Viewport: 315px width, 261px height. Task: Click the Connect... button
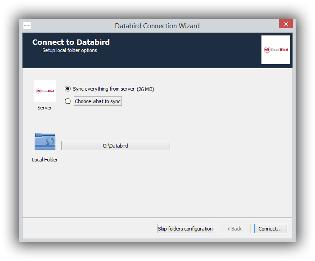pyautogui.click(x=270, y=229)
